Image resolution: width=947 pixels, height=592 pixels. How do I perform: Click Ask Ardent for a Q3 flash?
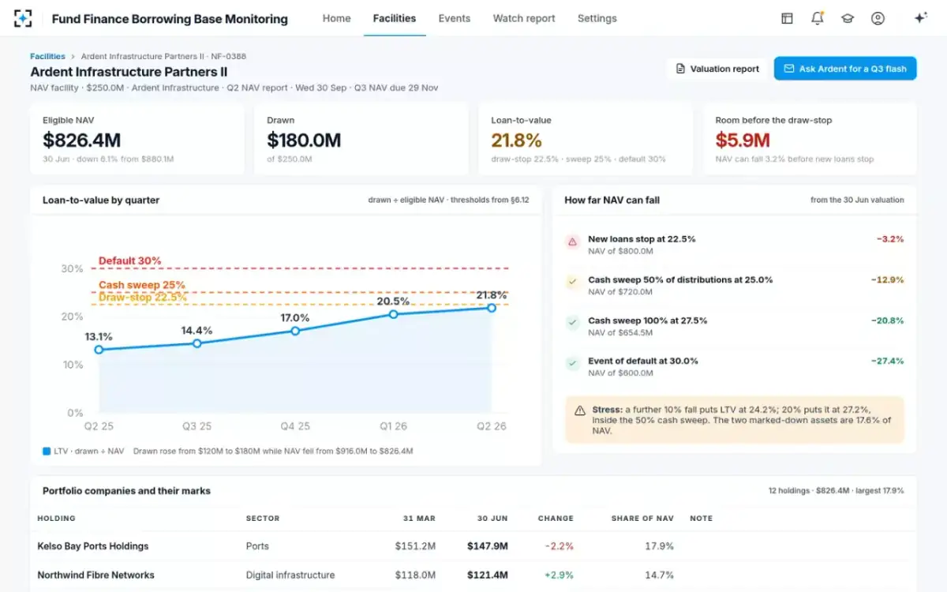coord(845,69)
